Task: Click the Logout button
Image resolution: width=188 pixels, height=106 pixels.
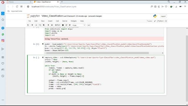Action: pos(163,16)
